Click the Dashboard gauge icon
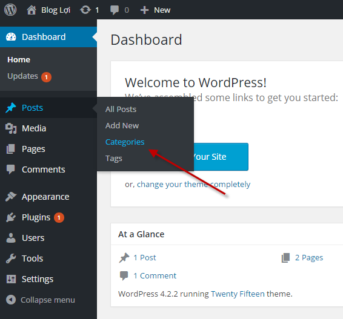This screenshot has height=319, width=343. (x=11, y=37)
